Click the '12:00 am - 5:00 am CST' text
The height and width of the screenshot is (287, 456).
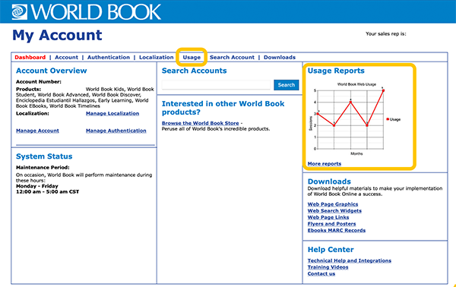(47, 192)
